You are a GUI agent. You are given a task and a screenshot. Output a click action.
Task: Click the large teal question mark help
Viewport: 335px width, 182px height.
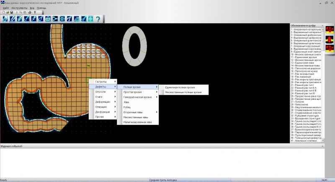point(98,19)
